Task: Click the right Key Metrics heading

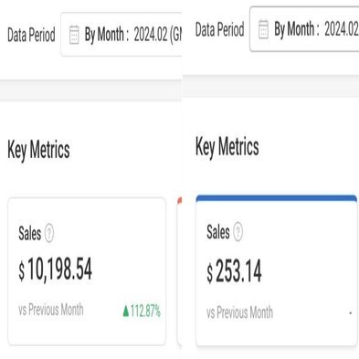Action: coord(227,147)
